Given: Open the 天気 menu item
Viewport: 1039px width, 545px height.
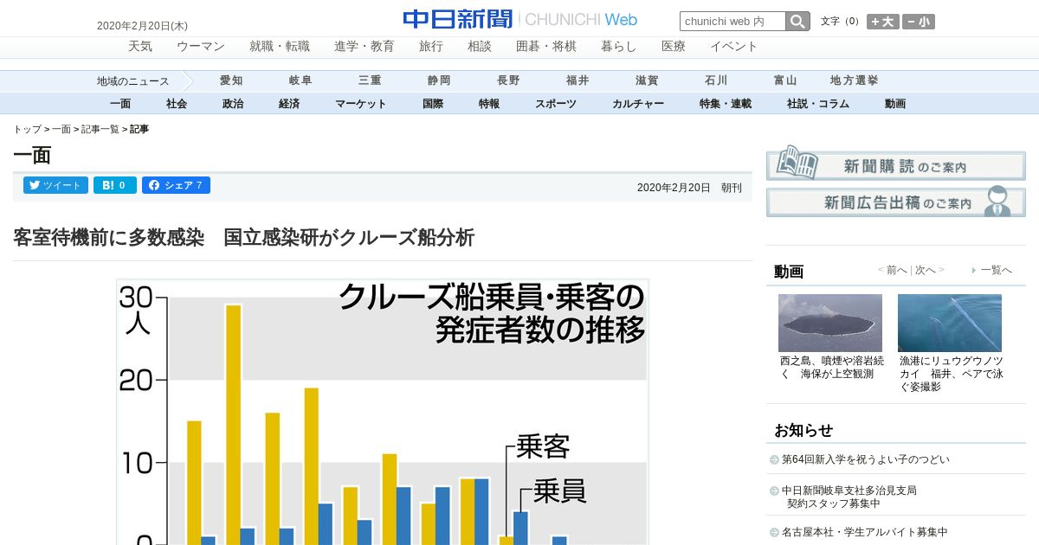Looking at the screenshot, I should click(x=140, y=47).
